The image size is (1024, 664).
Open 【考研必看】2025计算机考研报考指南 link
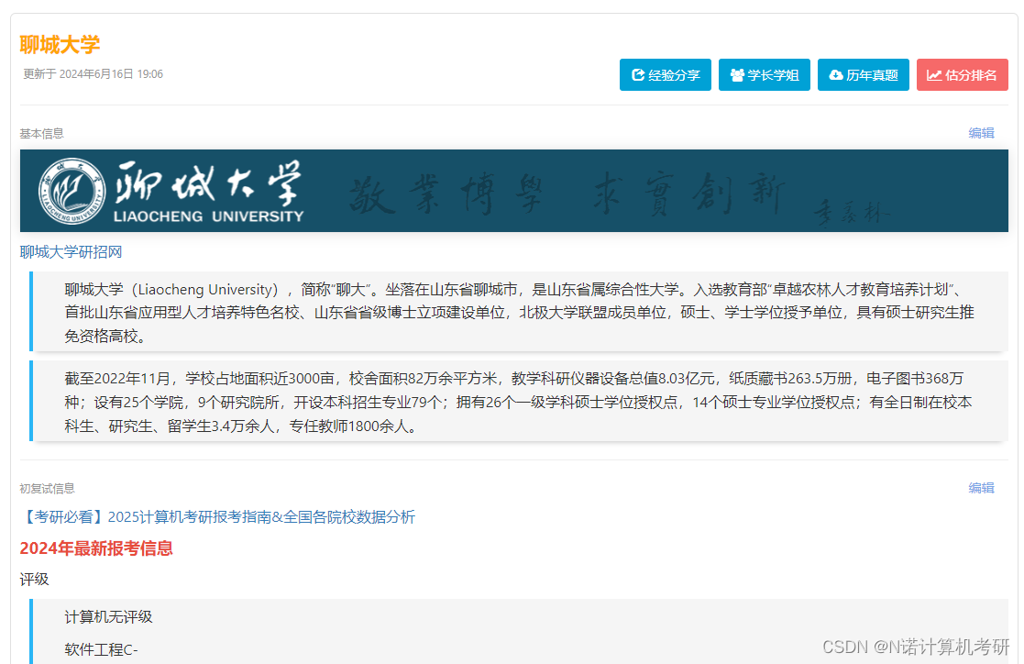pos(218,517)
